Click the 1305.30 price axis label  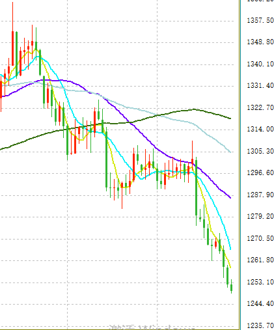(x=260, y=151)
